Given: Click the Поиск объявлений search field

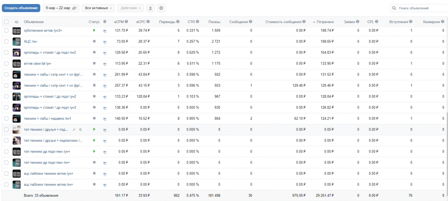Looking at the screenshot, I should pos(421,8).
